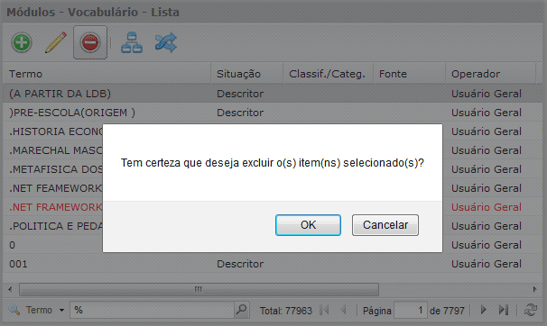This screenshot has height=326, width=547.
Task: Click the search magnifier at field end
Action: [241, 309]
